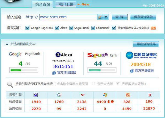This screenshot has height=118, width=165.
Task: Click Youdao backlink count 22075
Action: tap(149, 109)
